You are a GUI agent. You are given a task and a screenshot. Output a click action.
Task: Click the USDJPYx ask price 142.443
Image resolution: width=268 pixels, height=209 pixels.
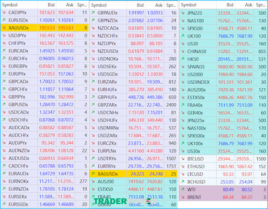66,35
